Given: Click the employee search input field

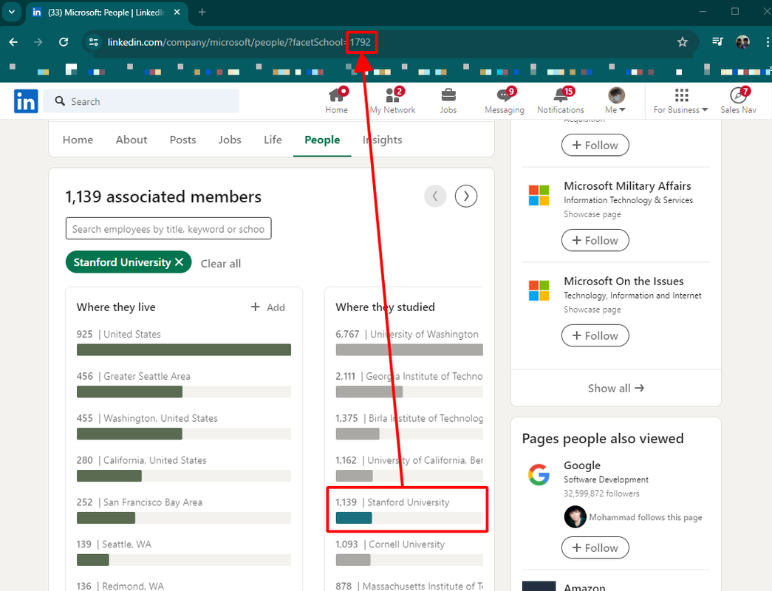Looking at the screenshot, I should point(168,229).
